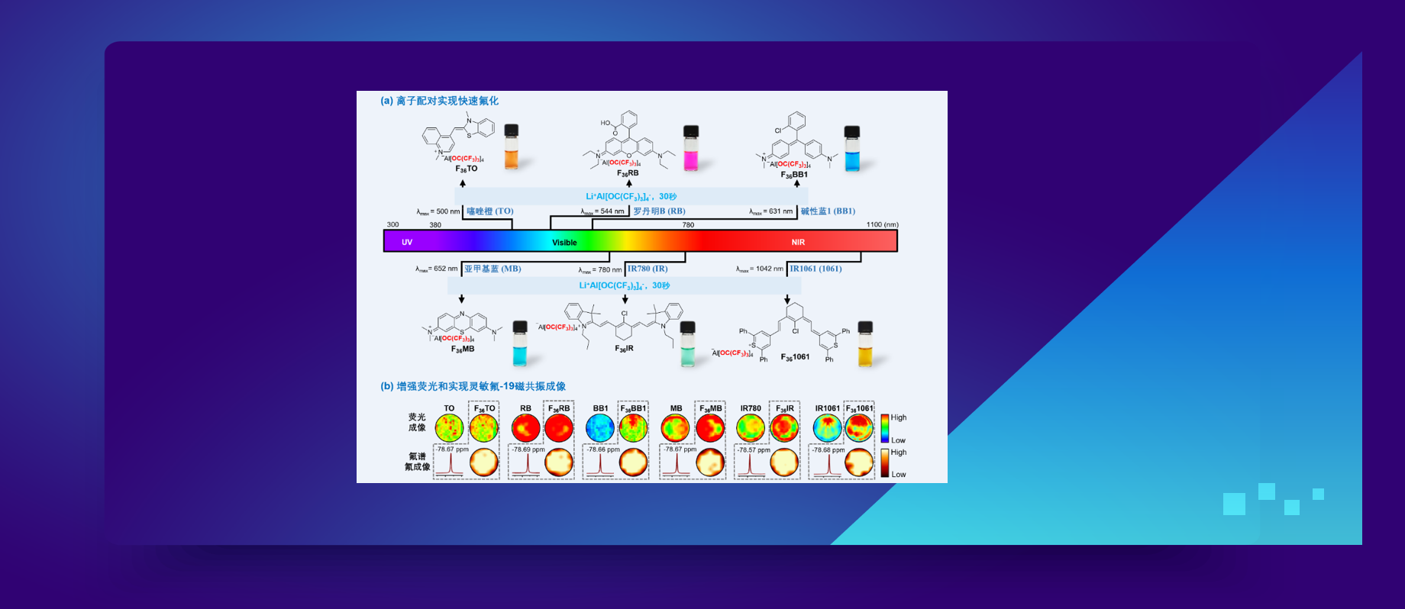
Task: Click the yellow F36 1061 vial
Action: [x=865, y=344]
